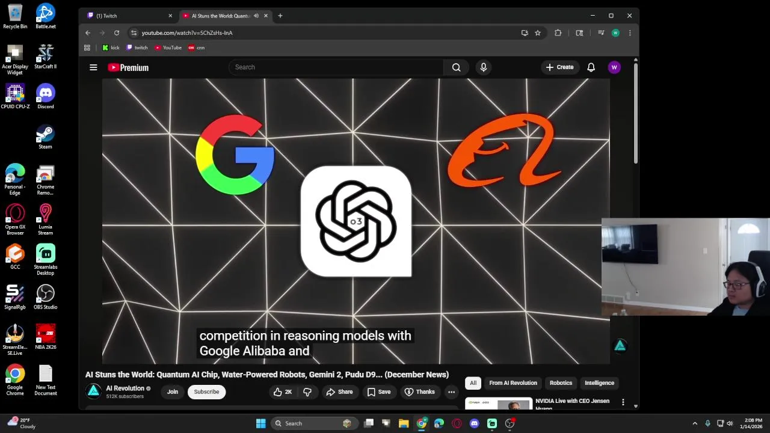
Task: Open File Explorer from the taskbar
Action: point(404,423)
